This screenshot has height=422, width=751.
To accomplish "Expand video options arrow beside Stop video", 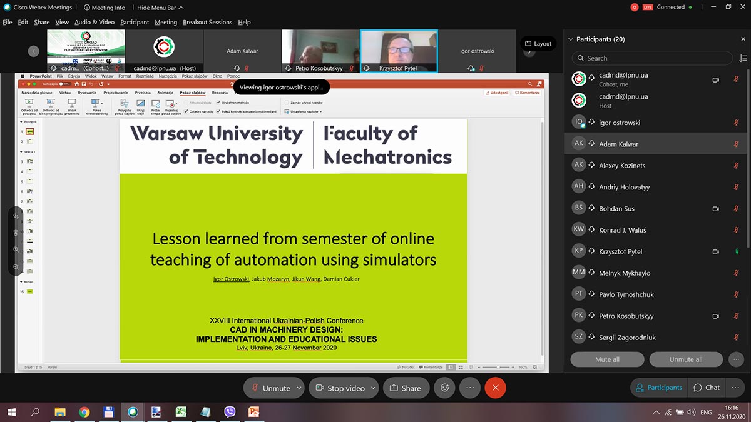I will point(373,388).
